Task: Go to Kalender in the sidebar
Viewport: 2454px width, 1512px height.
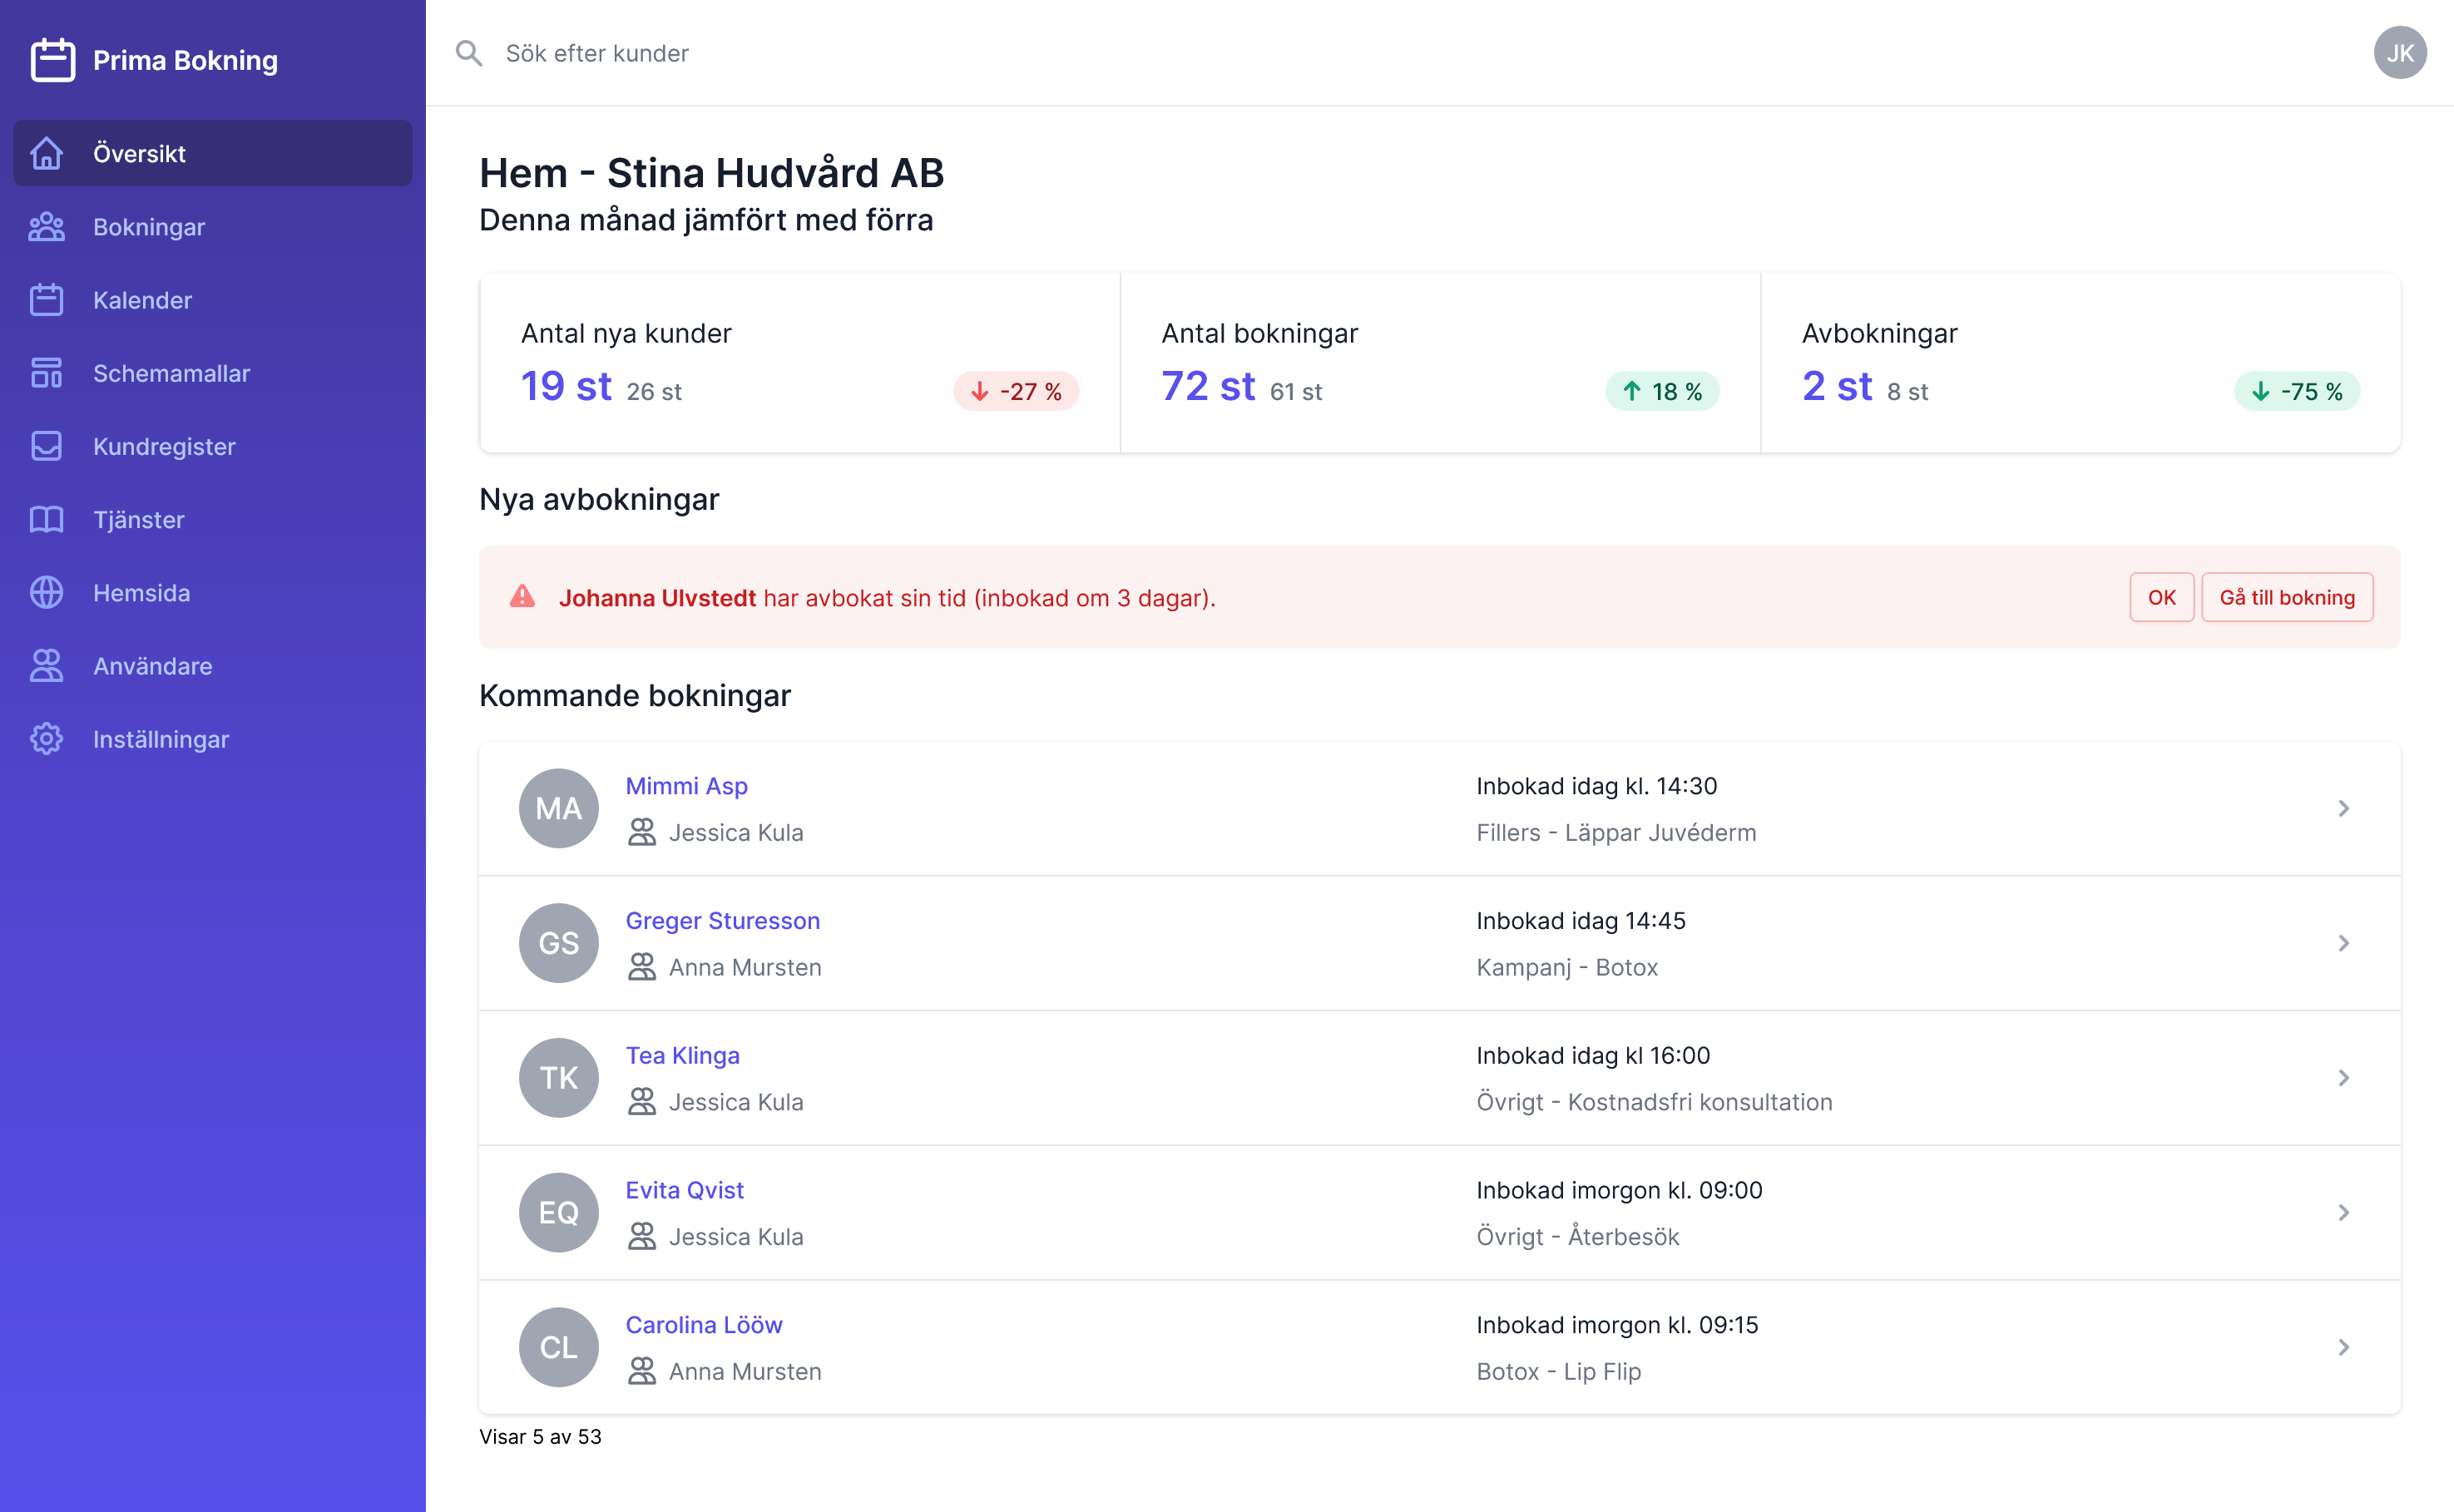Action: [213, 300]
